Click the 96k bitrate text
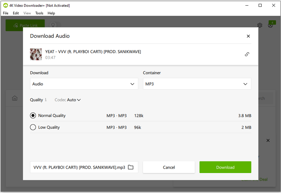This screenshot has height=193, width=281. click(137, 127)
